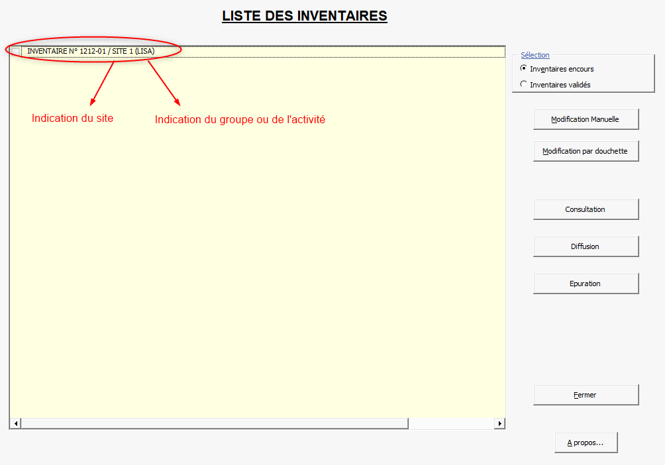Click the horizontal scrollbar left arrow
The width and height of the screenshot is (665, 465).
(x=16, y=423)
